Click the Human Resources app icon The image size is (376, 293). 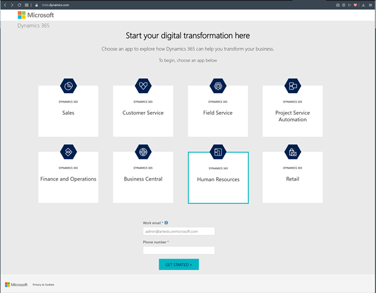coord(218,152)
